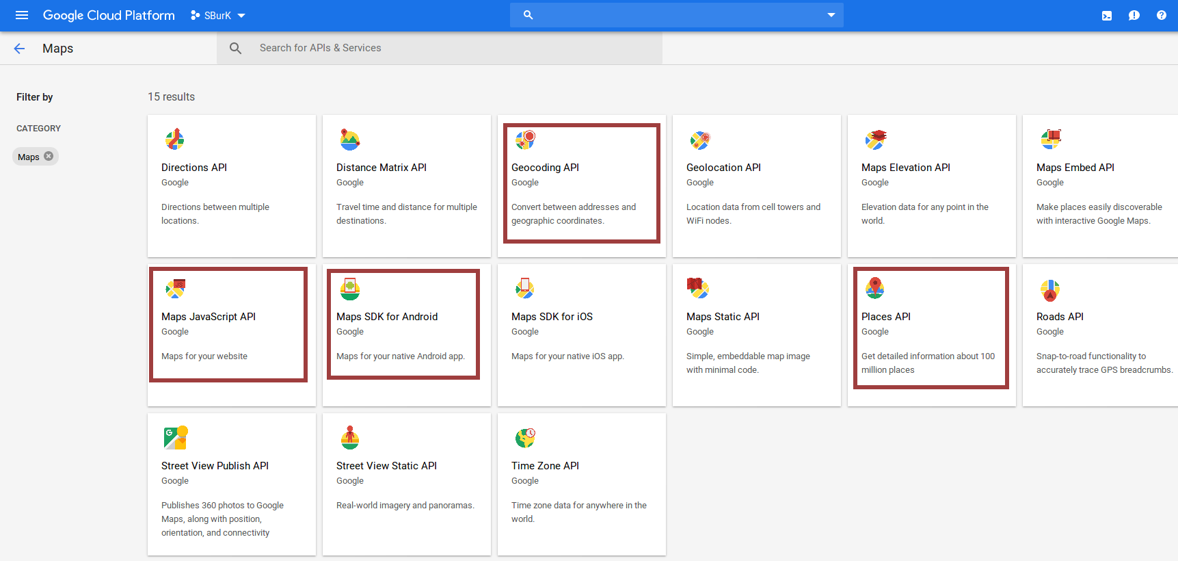Click the Street View Publish API icon
The height and width of the screenshot is (561, 1178).
(x=176, y=437)
